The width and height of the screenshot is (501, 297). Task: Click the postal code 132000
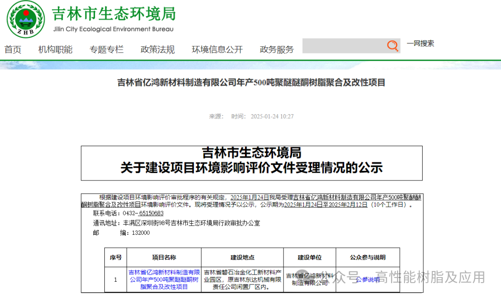[141, 233]
